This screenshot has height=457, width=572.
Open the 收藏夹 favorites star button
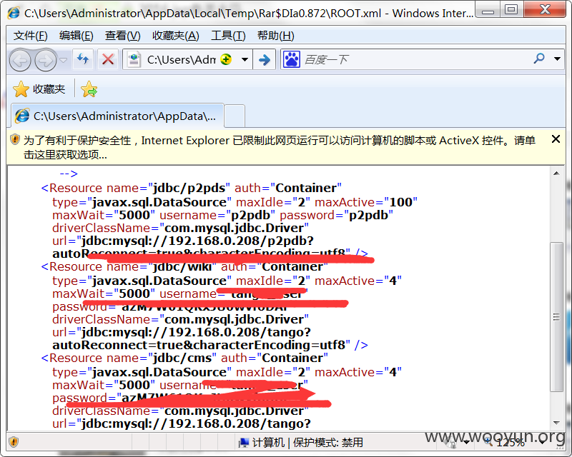[39, 89]
